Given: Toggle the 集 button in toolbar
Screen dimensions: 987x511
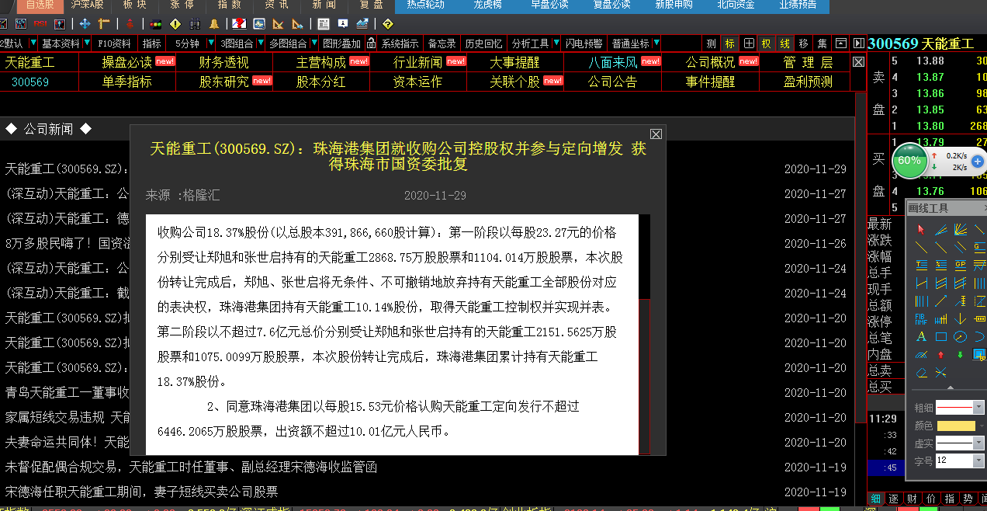Looking at the screenshot, I should pos(822,43).
